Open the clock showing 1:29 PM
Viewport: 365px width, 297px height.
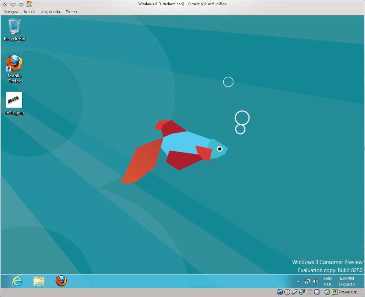(x=347, y=281)
